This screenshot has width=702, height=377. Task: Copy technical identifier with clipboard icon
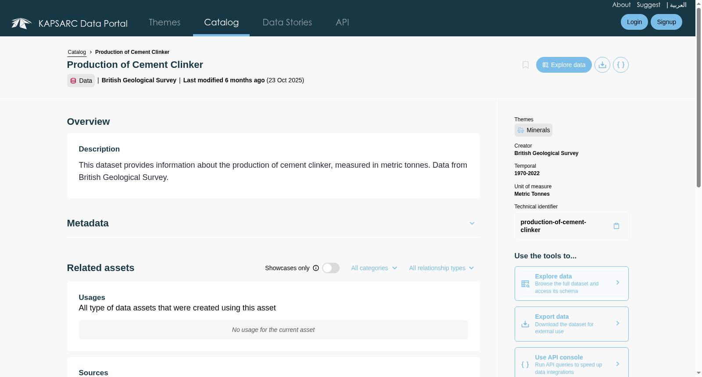[616, 226]
